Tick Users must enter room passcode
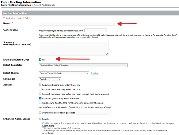Screen dimensions: 179x135 [x=40, y=113]
